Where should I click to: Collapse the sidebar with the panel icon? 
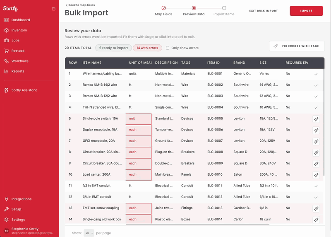54,9
